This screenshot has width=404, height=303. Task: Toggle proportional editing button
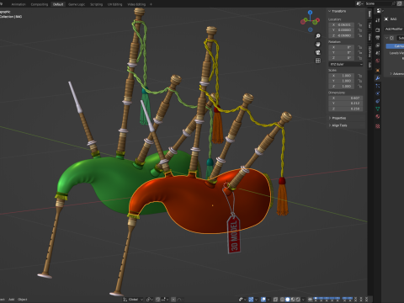tap(173, 300)
